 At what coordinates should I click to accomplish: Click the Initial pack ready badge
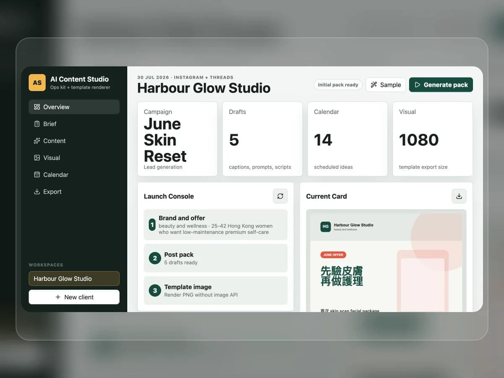tap(338, 85)
